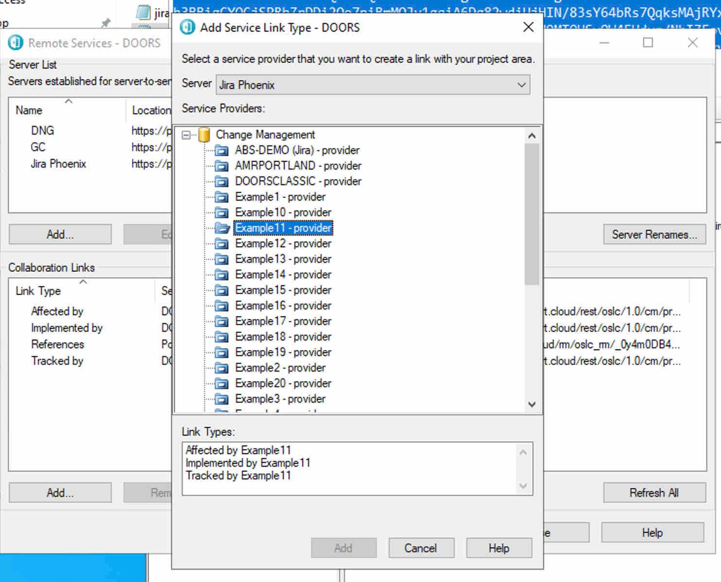This screenshot has height=582, width=721.
Task: Click Refresh All in Remote Services window
Action: pos(654,493)
